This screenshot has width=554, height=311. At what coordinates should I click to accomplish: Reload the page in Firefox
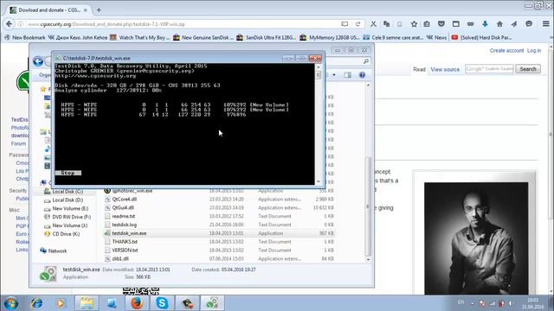tap(358, 24)
